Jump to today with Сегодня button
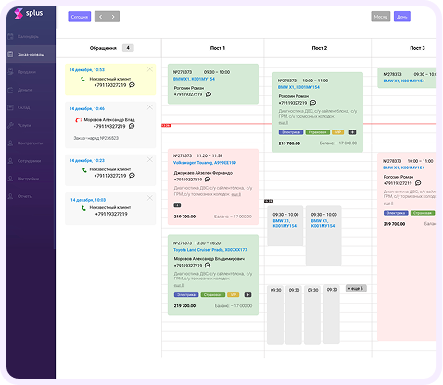Screen dimensions: 443x385 [80, 17]
